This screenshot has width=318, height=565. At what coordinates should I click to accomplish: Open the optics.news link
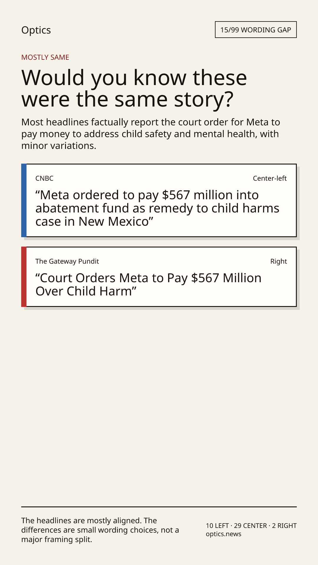(223, 534)
